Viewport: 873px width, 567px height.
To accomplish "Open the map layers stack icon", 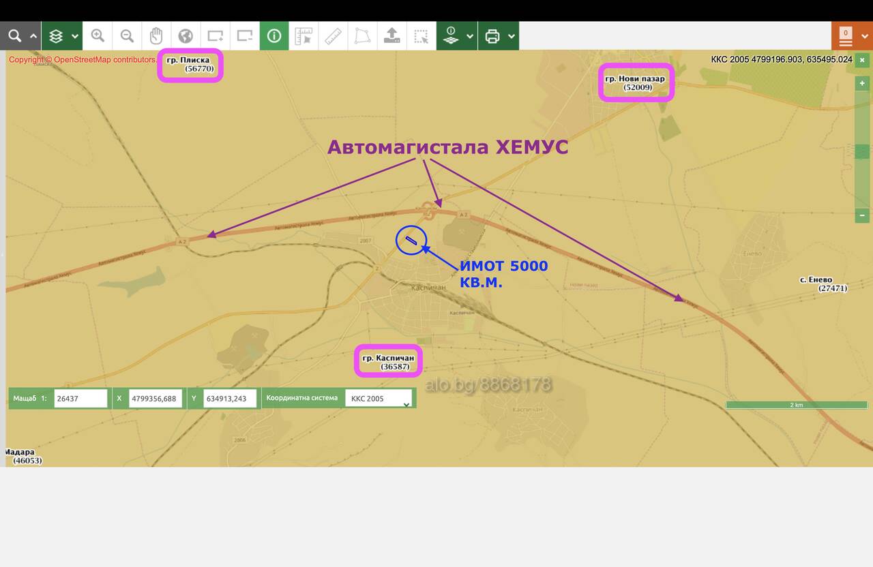I will point(56,35).
